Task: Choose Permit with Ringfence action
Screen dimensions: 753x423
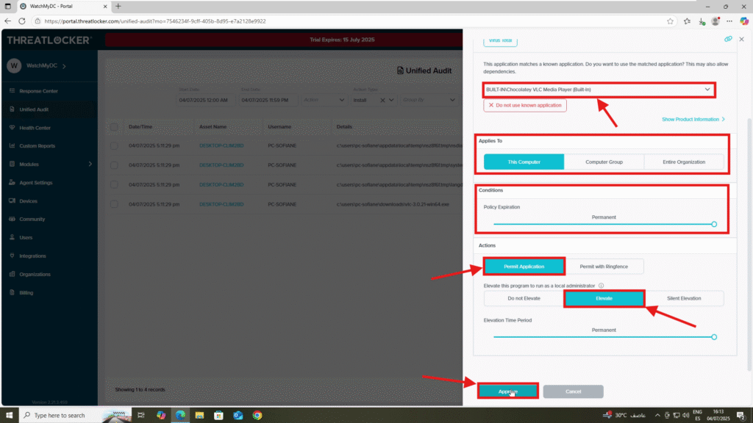Action: pos(604,267)
